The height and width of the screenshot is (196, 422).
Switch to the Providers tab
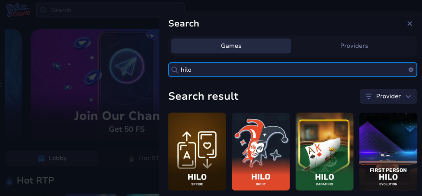pos(354,46)
